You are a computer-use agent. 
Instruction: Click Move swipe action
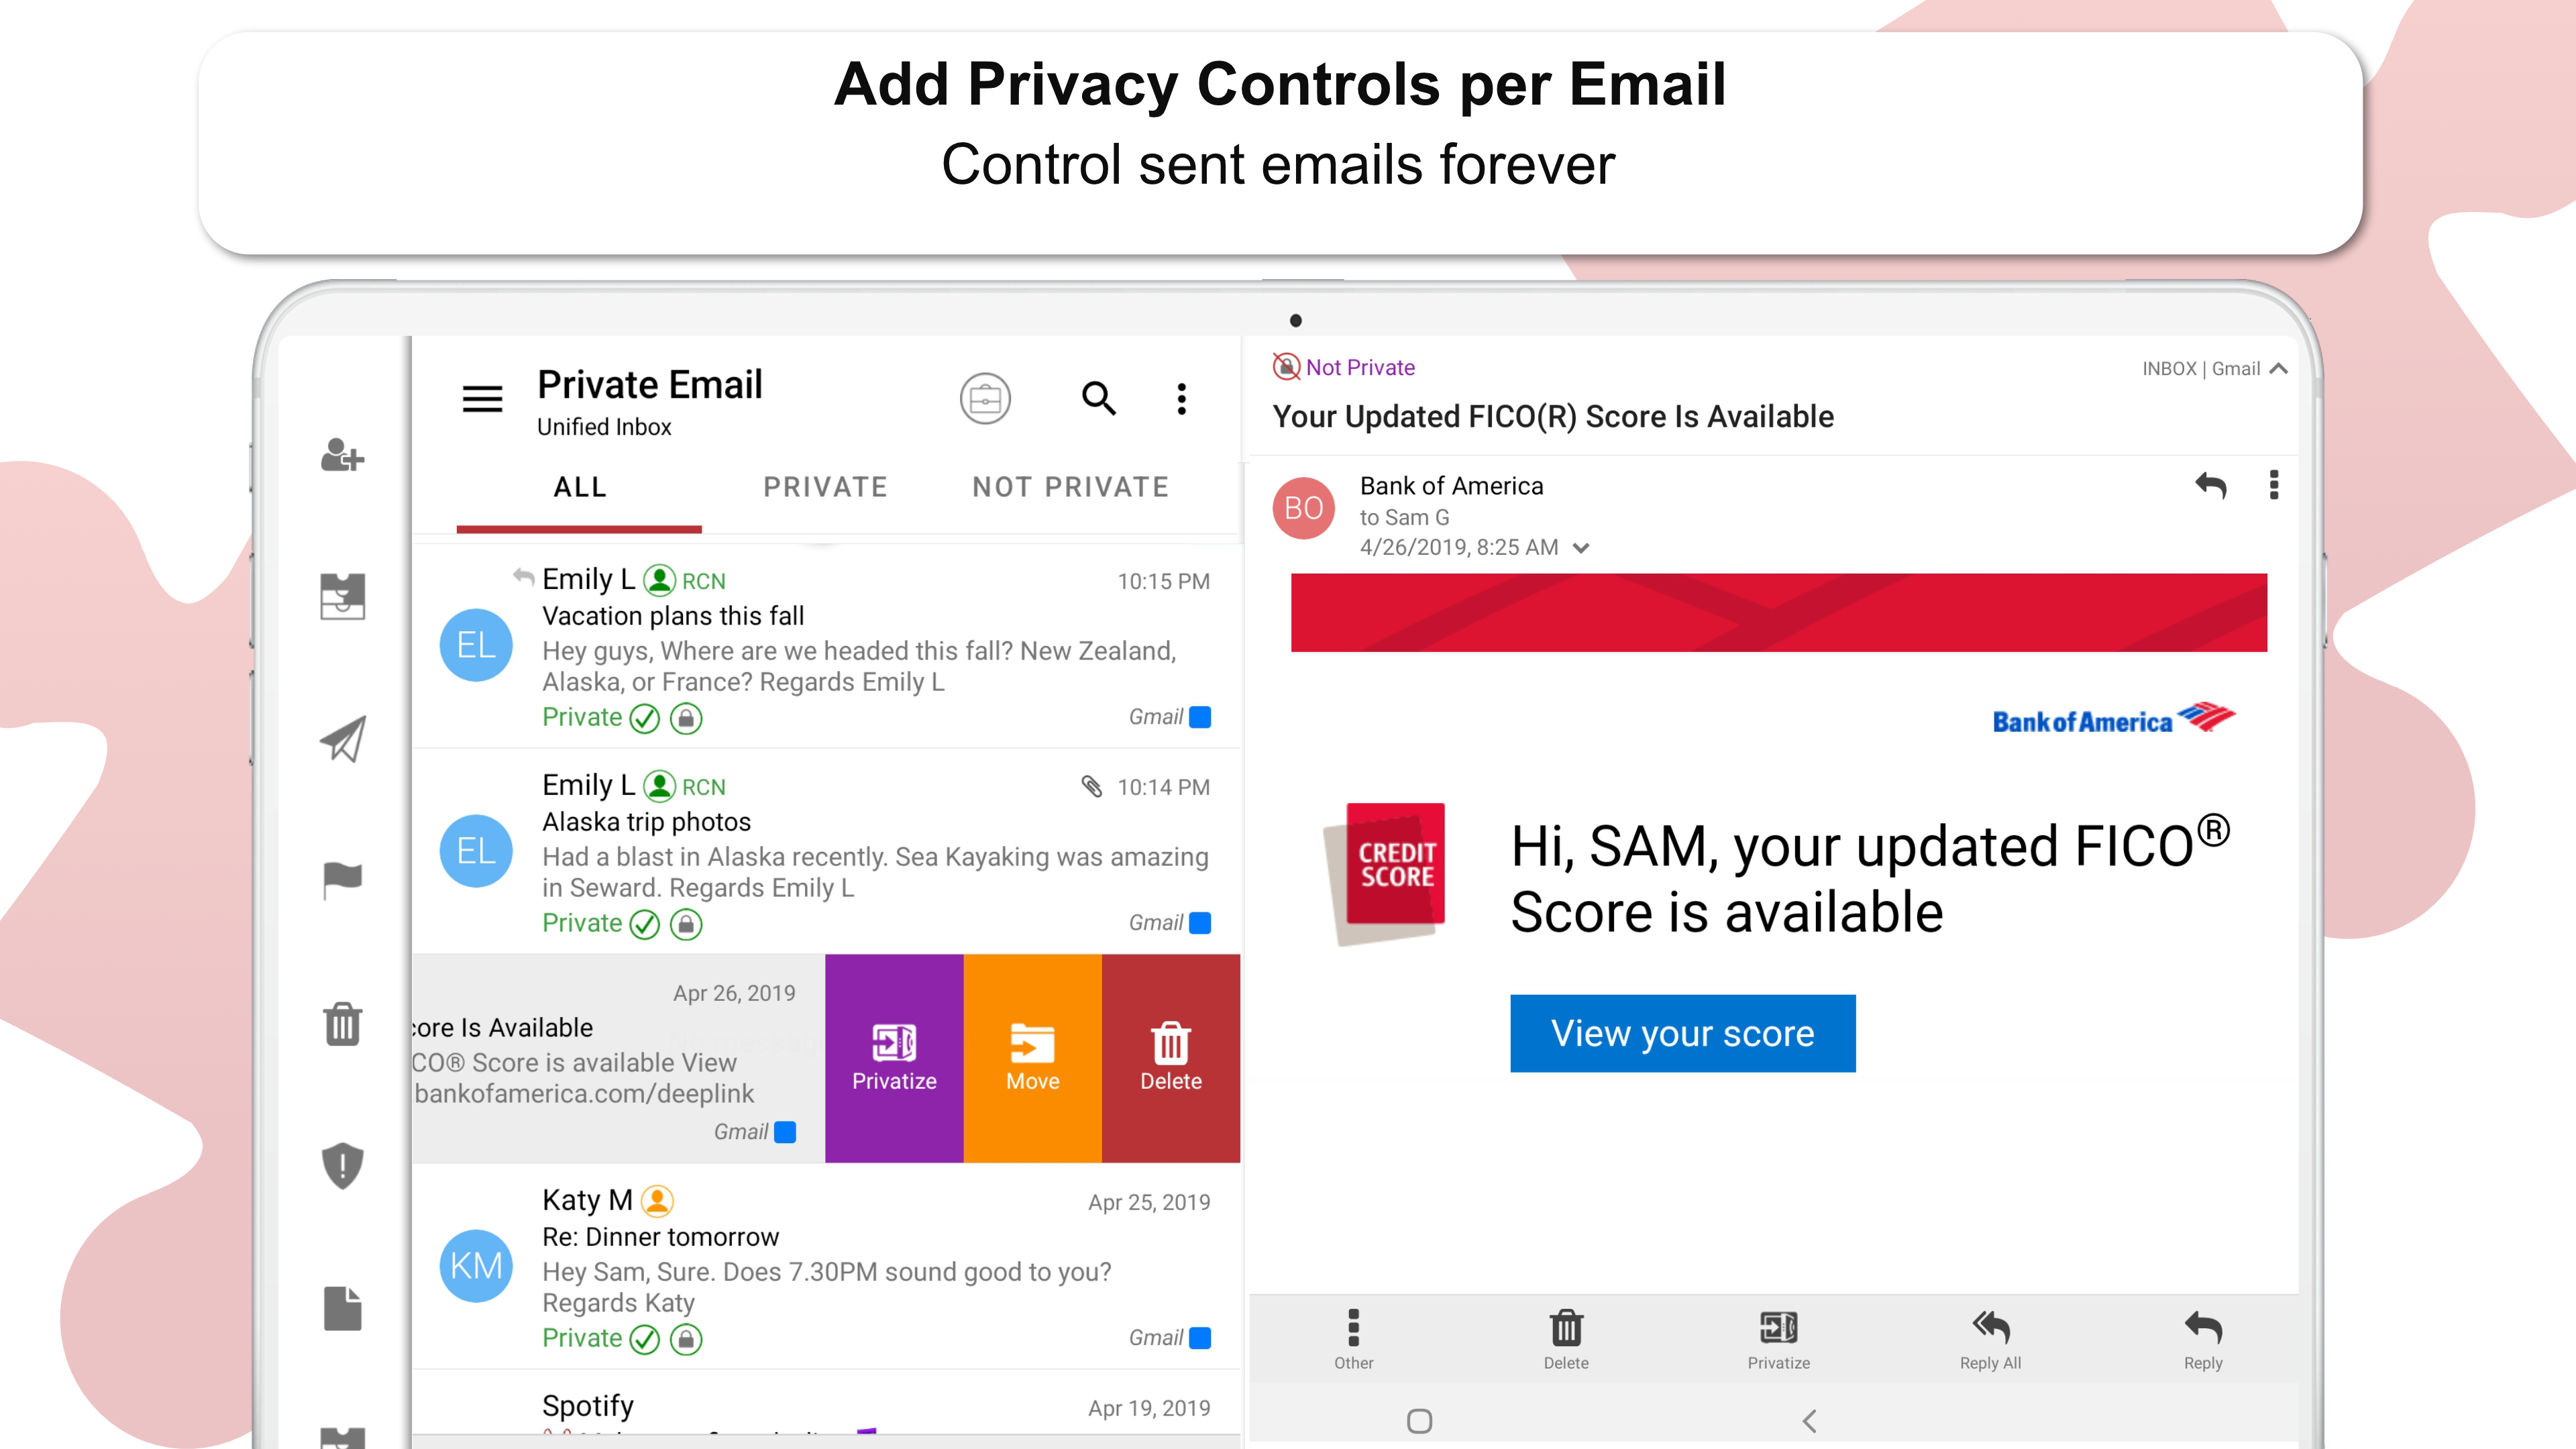(1033, 1058)
